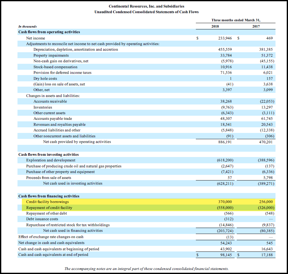Select credit facility borrowings value 370,000

click(225, 202)
